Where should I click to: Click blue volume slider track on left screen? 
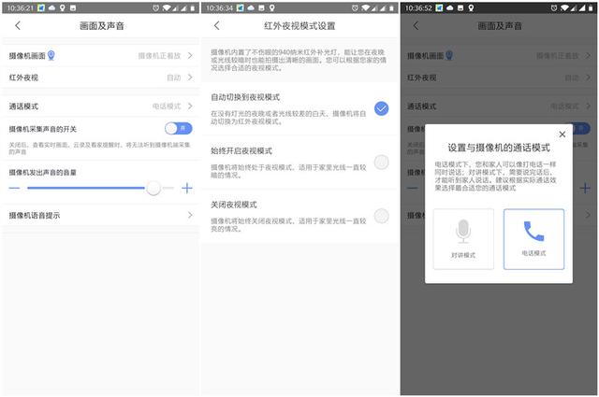pos(86,188)
